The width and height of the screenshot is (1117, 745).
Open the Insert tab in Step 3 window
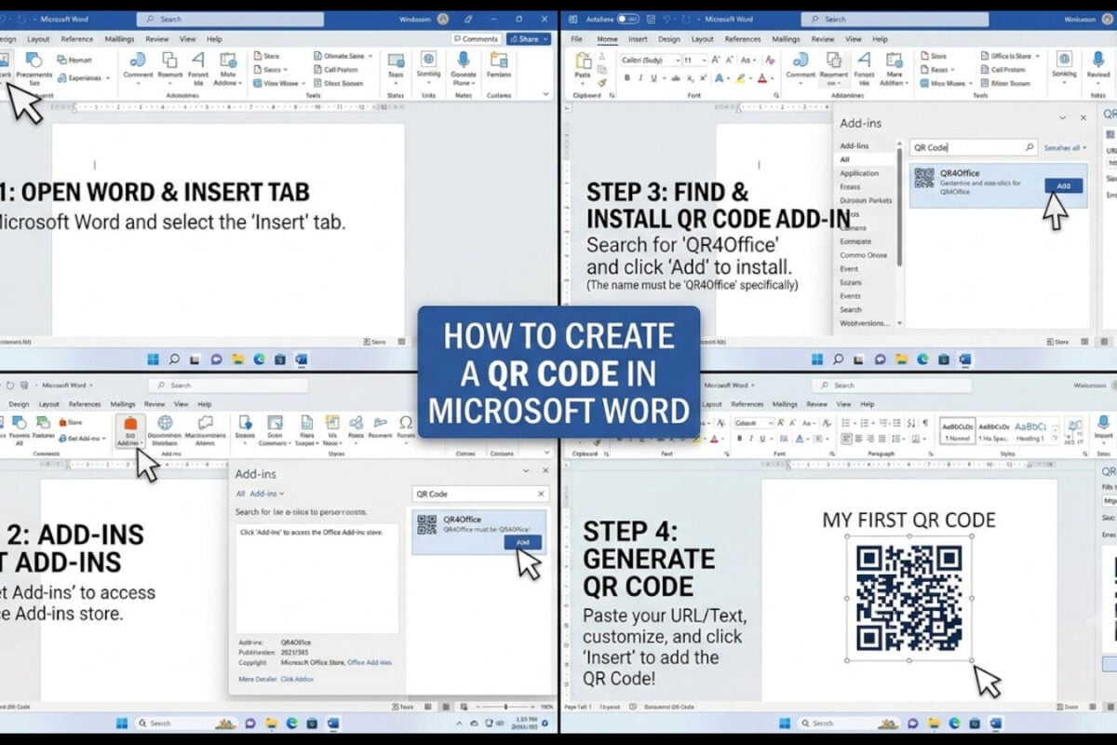coord(638,39)
